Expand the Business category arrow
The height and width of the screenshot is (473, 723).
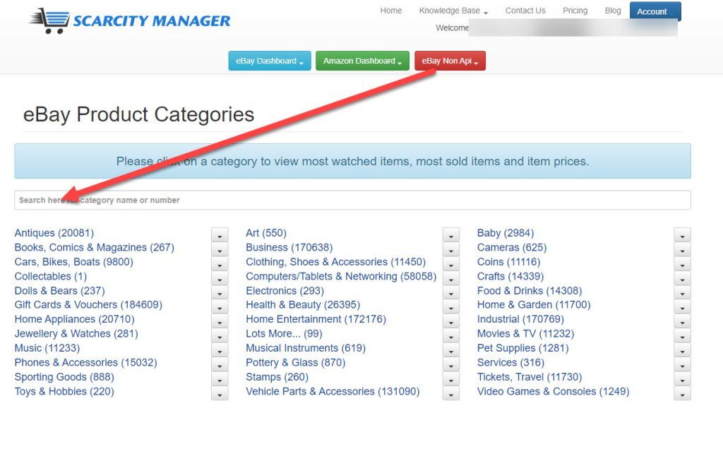click(x=450, y=251)
